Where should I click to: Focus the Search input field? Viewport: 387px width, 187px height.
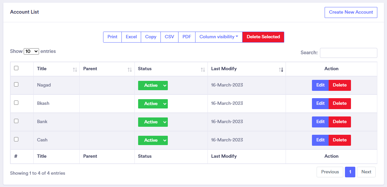click(348, 53)
